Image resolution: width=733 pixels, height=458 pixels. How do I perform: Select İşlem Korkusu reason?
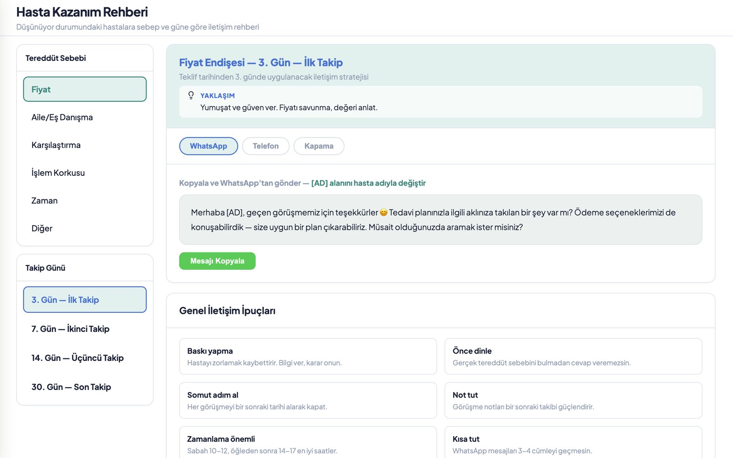(85, 173)
